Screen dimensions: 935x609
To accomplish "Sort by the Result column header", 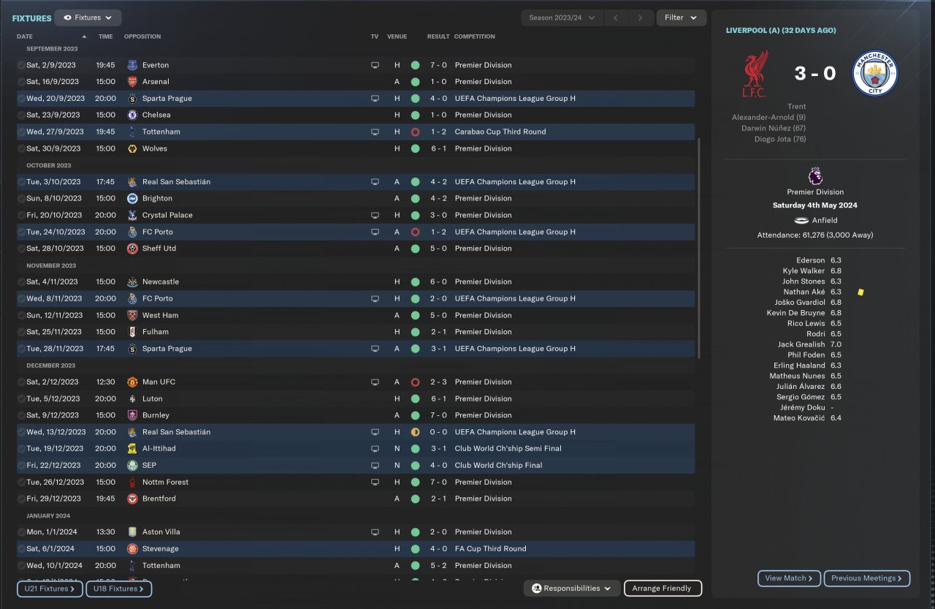I will (438, 37).
